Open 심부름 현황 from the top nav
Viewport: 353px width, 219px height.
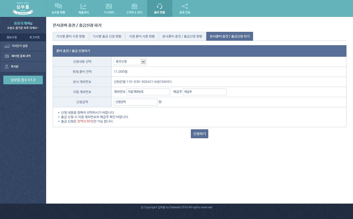pos(58,9)
